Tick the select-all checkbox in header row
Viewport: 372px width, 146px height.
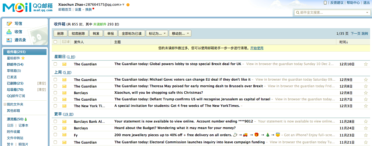pyautogui.click(x=55, y=42)
